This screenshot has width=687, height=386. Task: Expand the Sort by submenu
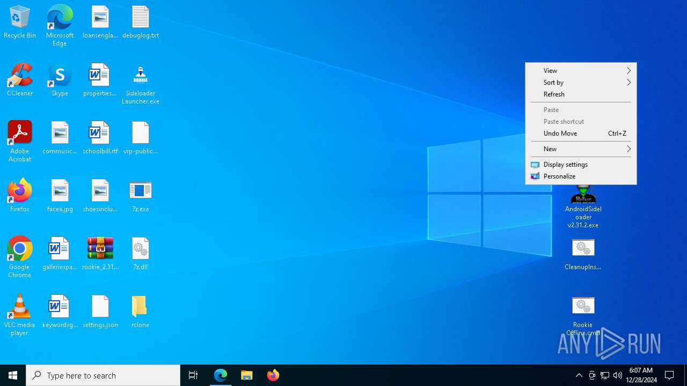(581, 82)
